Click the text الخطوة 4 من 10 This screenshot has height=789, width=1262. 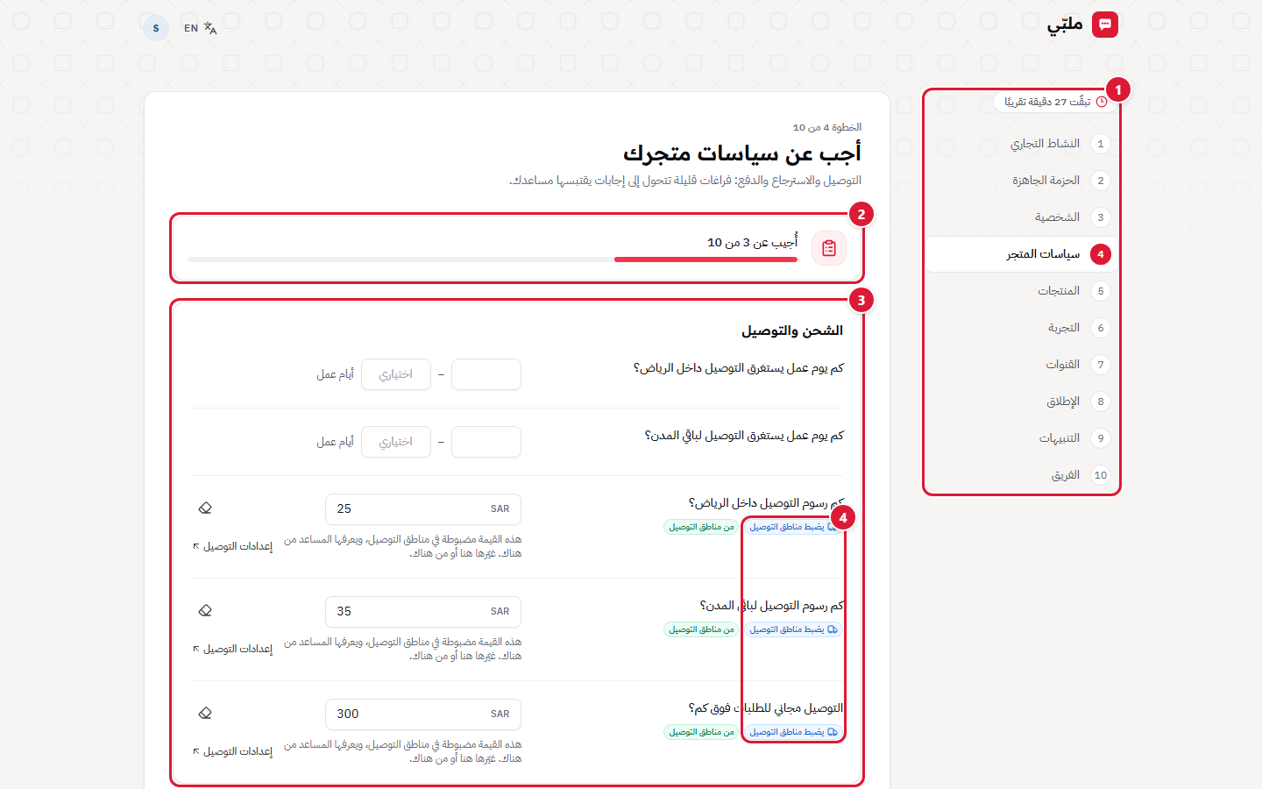click(x=827, y=127)
